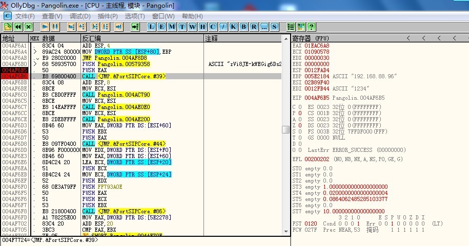This screenshot has height=246, width=469.
Task: Open the 帮助(H) menu
Action: coord(192,16)
